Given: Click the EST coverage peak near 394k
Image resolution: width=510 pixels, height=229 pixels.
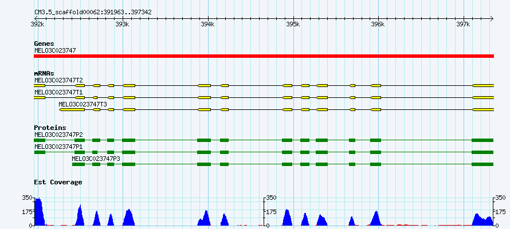Looking at the screenshot, I should [x=204, y=218].
